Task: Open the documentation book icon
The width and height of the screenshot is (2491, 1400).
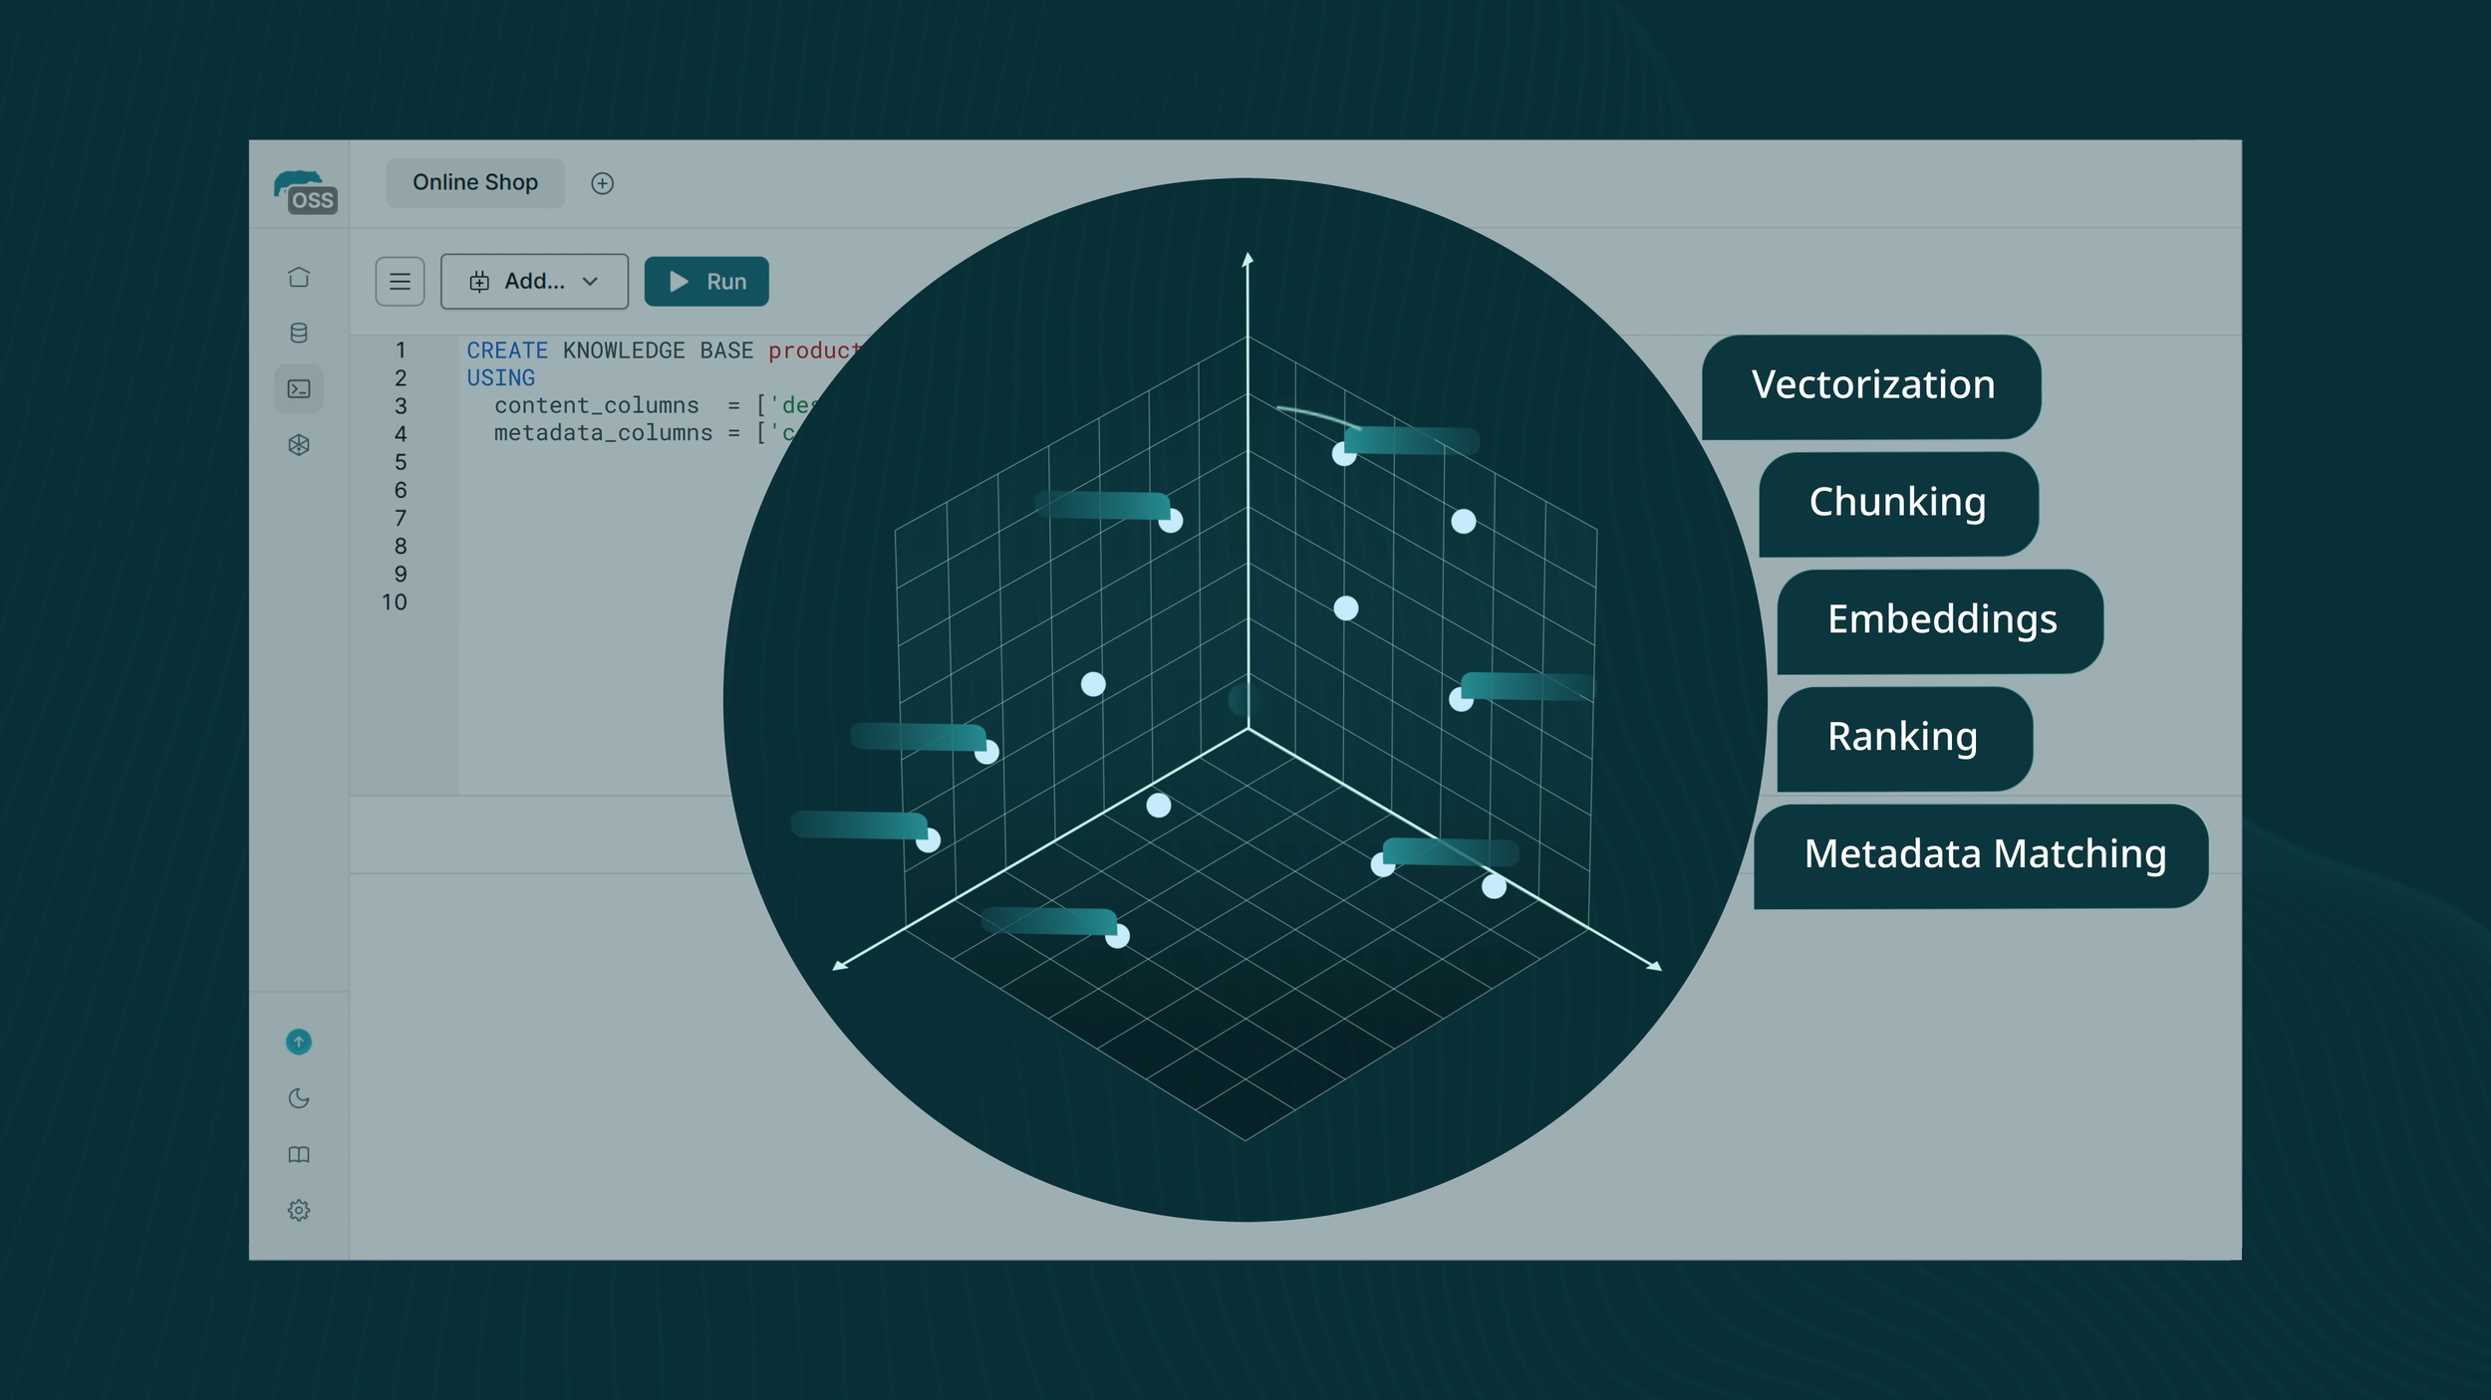Action: click(x=299, y=1154)
